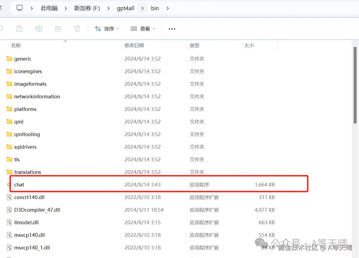Click the delete trash bin icon
This screenshot has width=359, height=258.
coord(77,29)
